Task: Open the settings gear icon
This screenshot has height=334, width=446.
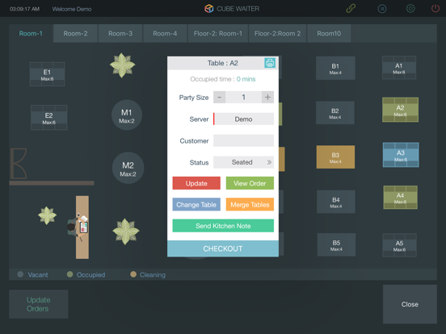Action: point(410,9)
